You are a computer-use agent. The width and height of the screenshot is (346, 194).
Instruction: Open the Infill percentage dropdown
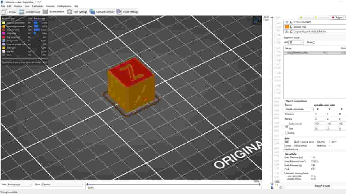point(302,42)
